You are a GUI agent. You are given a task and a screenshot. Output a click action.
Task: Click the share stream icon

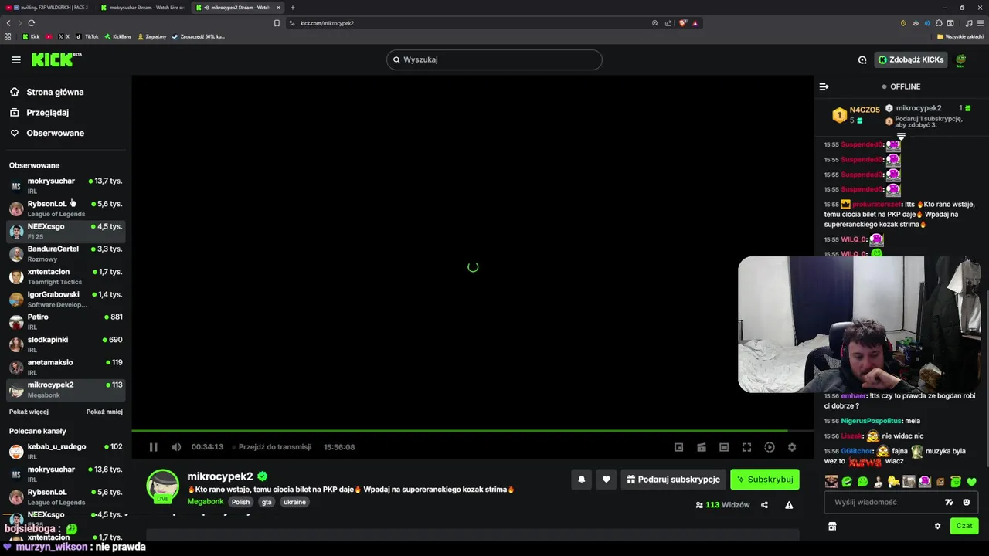pos(764,505)
